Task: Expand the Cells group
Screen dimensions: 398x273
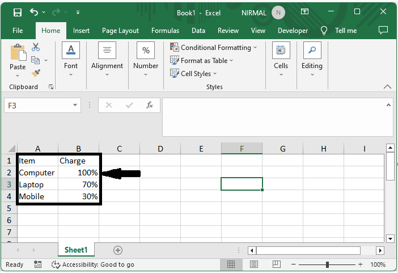Action: 281,60
